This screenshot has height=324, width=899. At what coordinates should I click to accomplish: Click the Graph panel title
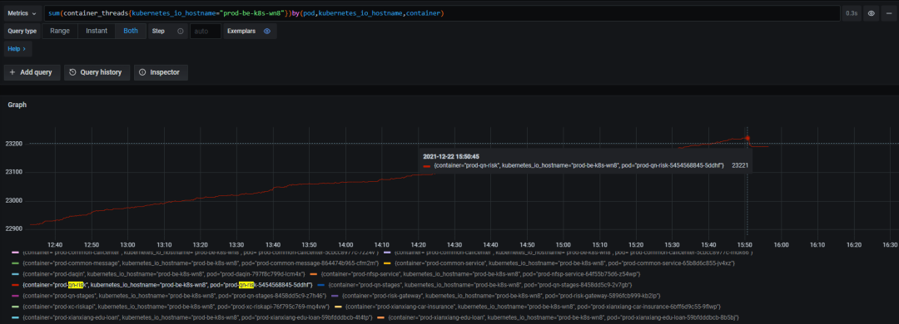point(17,105)
